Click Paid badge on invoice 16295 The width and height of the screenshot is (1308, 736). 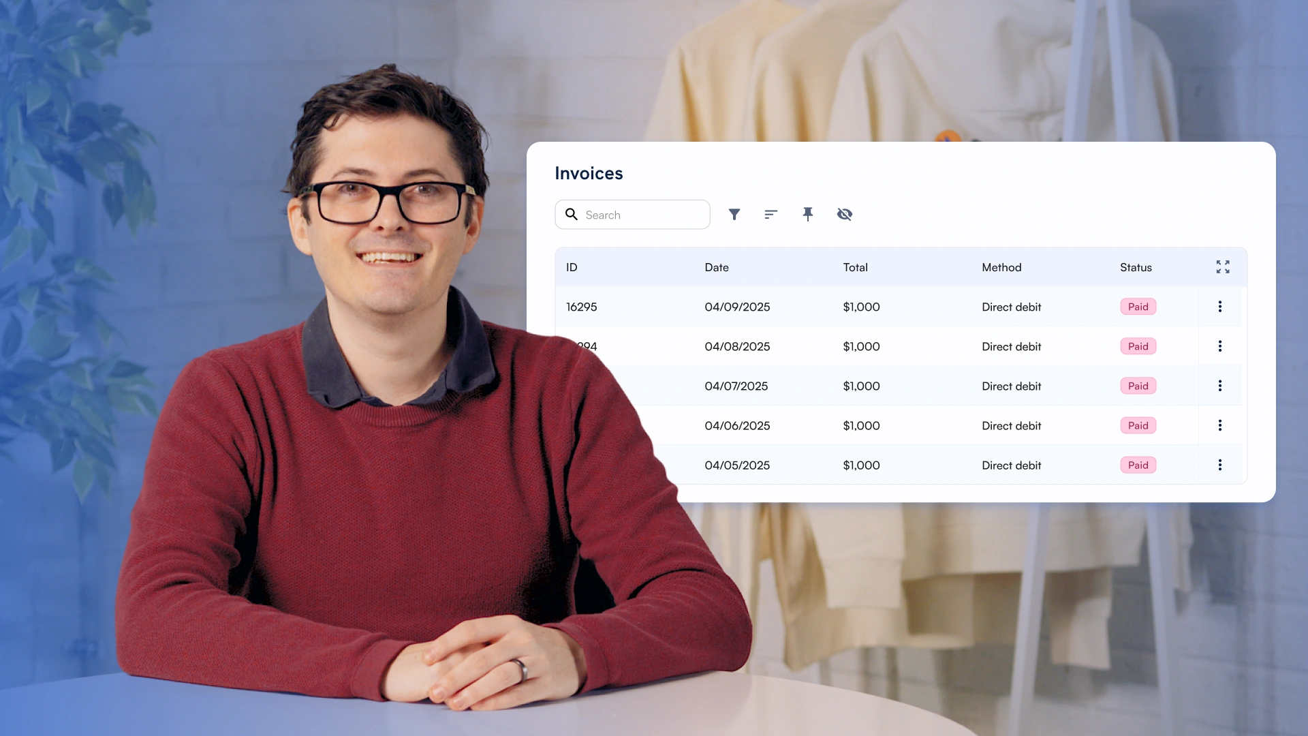pos(1138,307)
